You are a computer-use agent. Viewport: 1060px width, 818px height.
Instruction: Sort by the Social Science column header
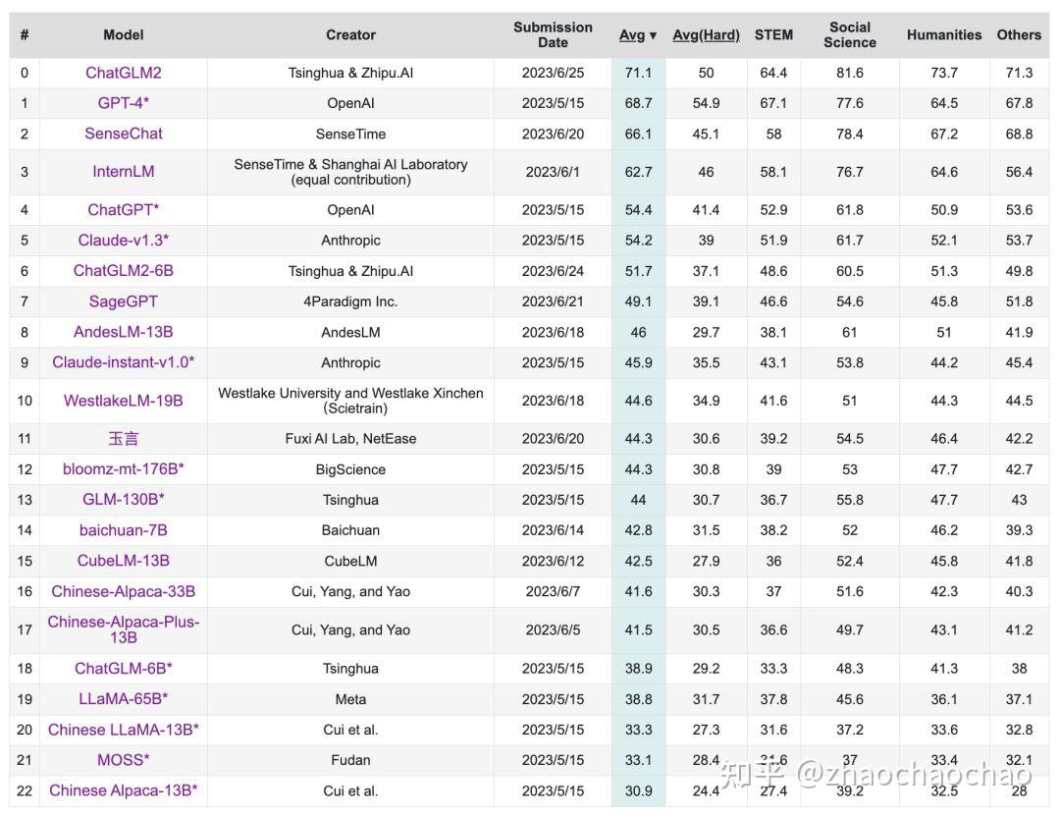(850, 34)
